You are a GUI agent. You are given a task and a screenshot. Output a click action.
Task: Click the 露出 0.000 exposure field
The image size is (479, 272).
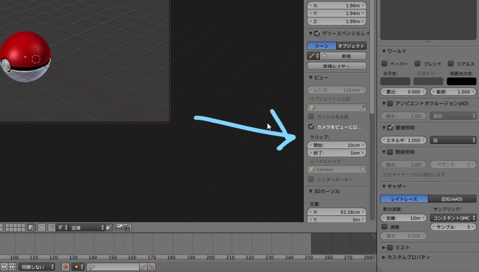pos(403,92)
